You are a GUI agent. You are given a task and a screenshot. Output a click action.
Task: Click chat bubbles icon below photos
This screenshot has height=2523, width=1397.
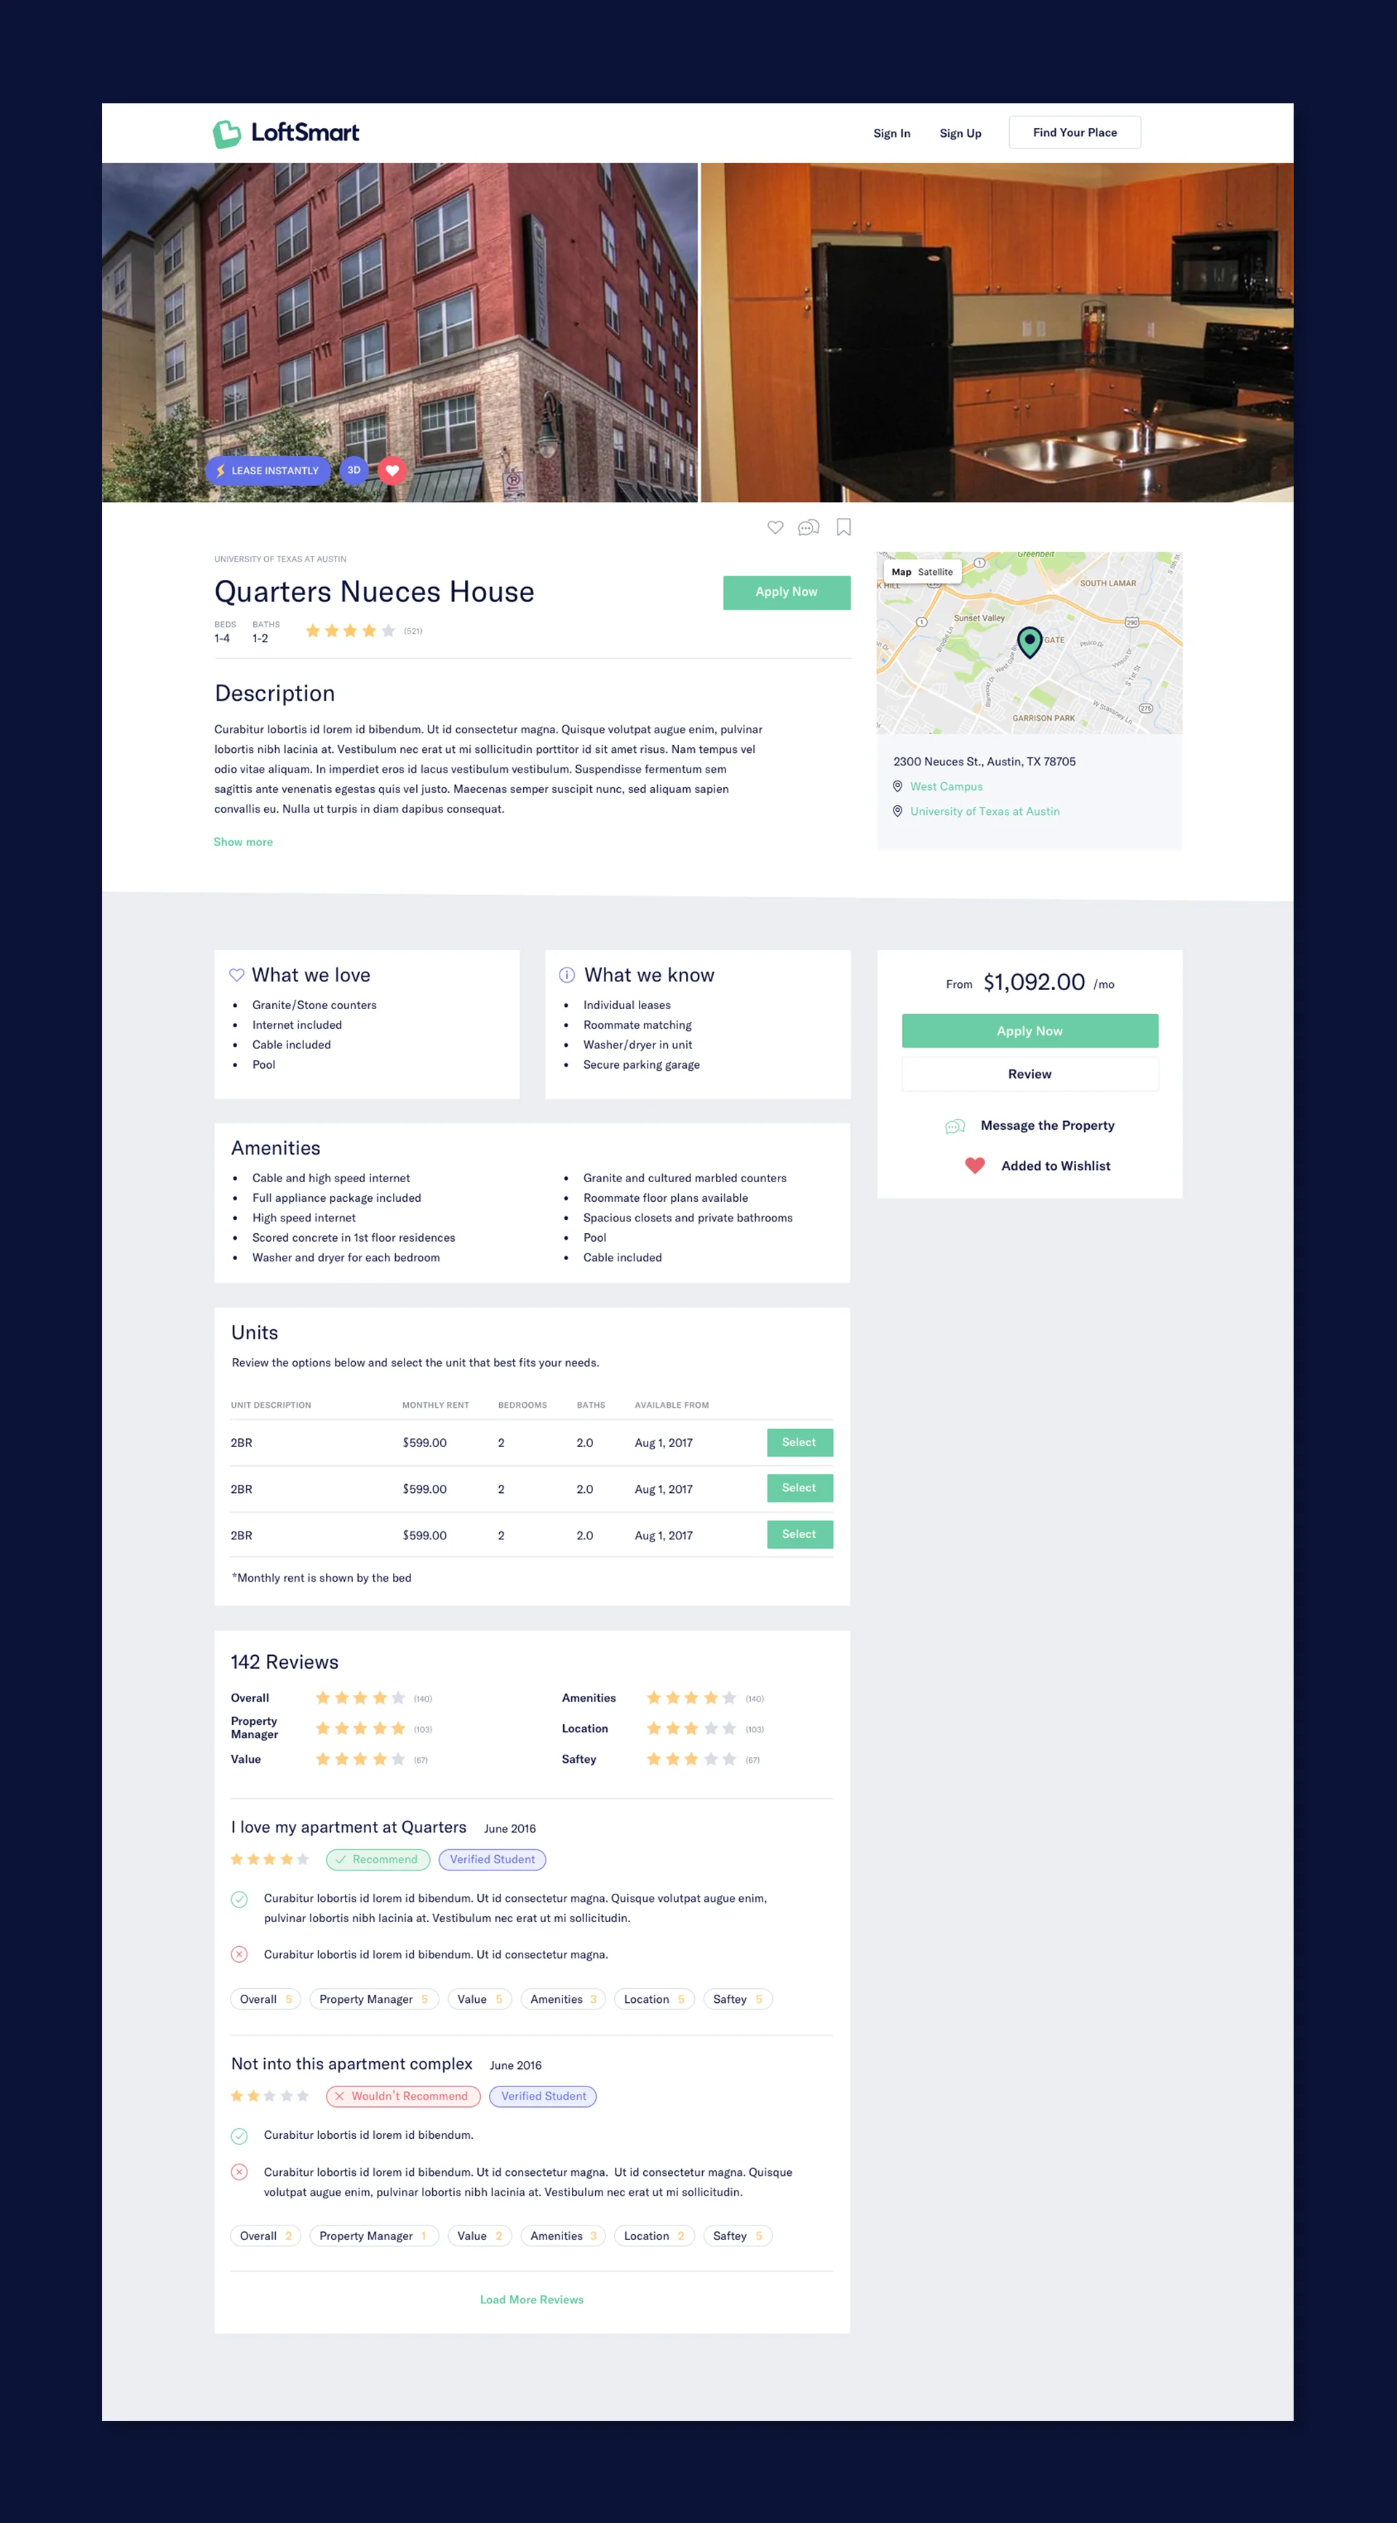[x=808, y=528]
